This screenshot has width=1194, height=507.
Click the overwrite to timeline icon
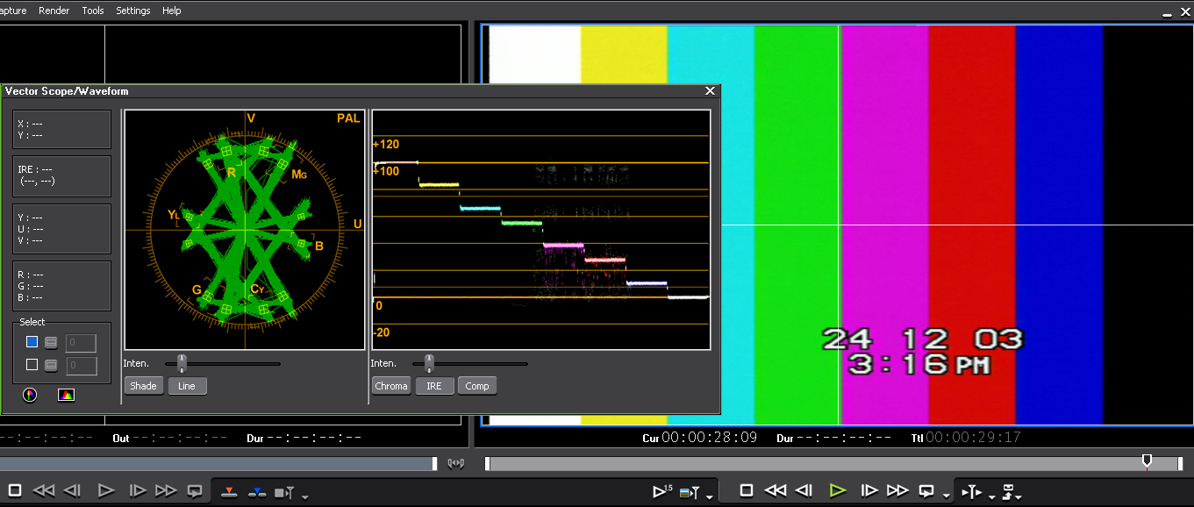pyautogui.click(x=256, y=491)
